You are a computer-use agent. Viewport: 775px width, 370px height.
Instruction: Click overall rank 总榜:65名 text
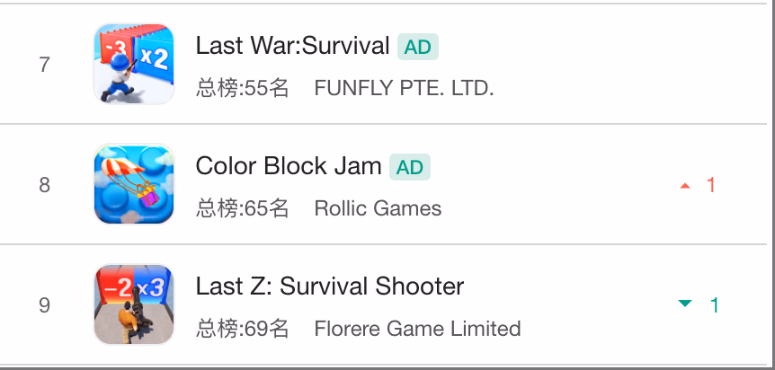pyautogui.click(x=242, y=208)
